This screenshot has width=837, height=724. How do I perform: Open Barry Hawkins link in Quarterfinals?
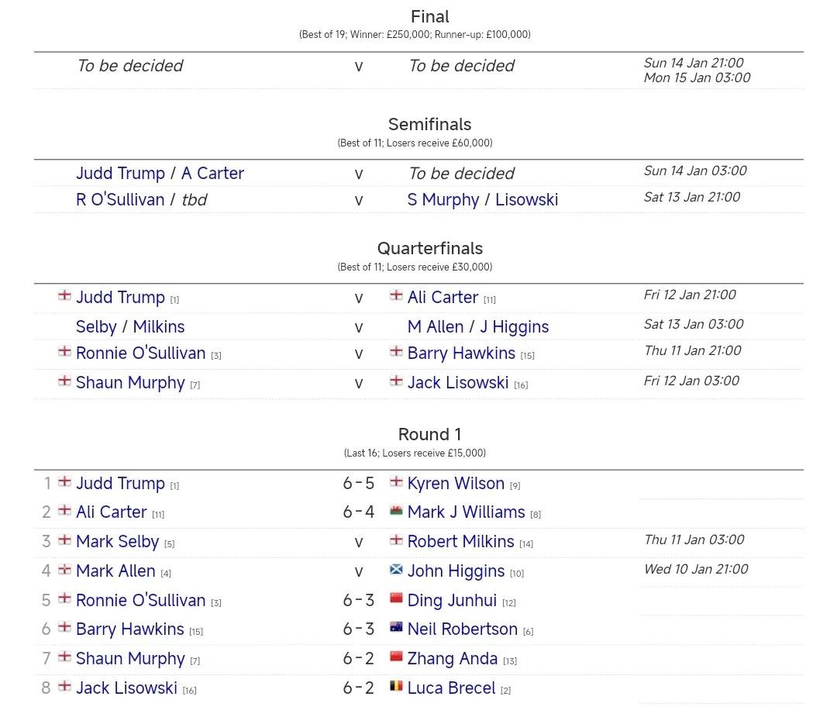[x=461, y=353]
